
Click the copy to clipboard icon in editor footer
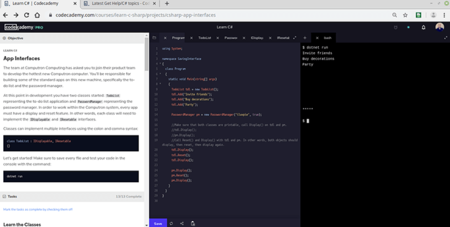click(193, 223)
